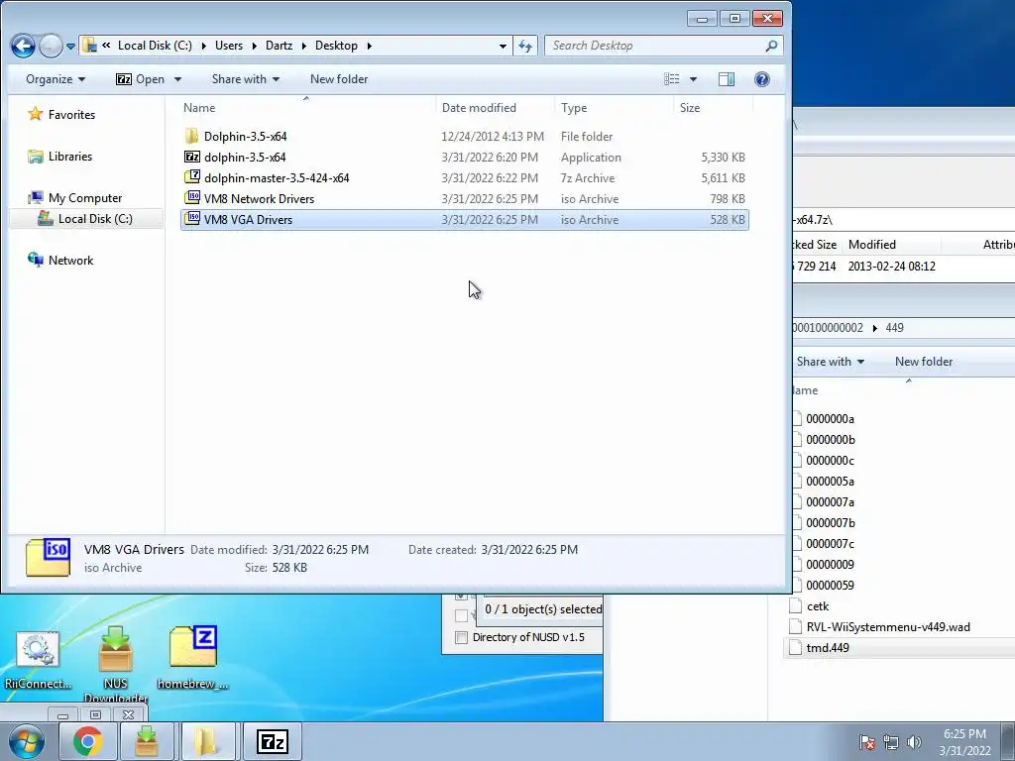
Task: Click the Dartz breadcrumb in address bar
Action: [279, 46]
